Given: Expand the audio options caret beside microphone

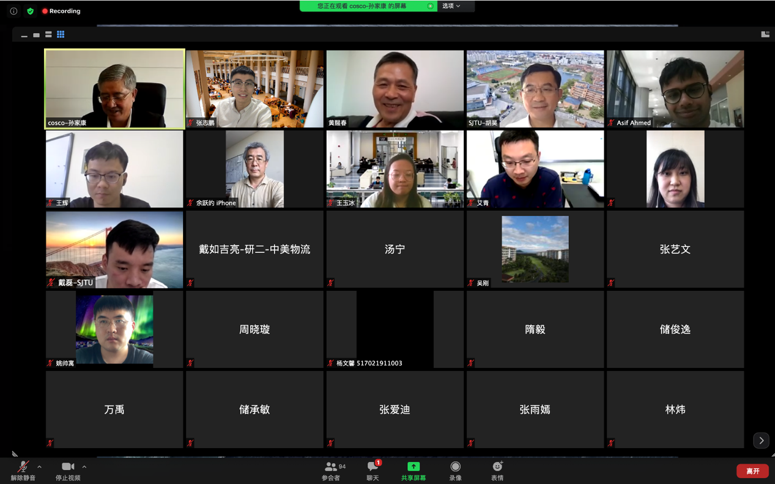Looking at the screenshot, I should click(40, 467).
